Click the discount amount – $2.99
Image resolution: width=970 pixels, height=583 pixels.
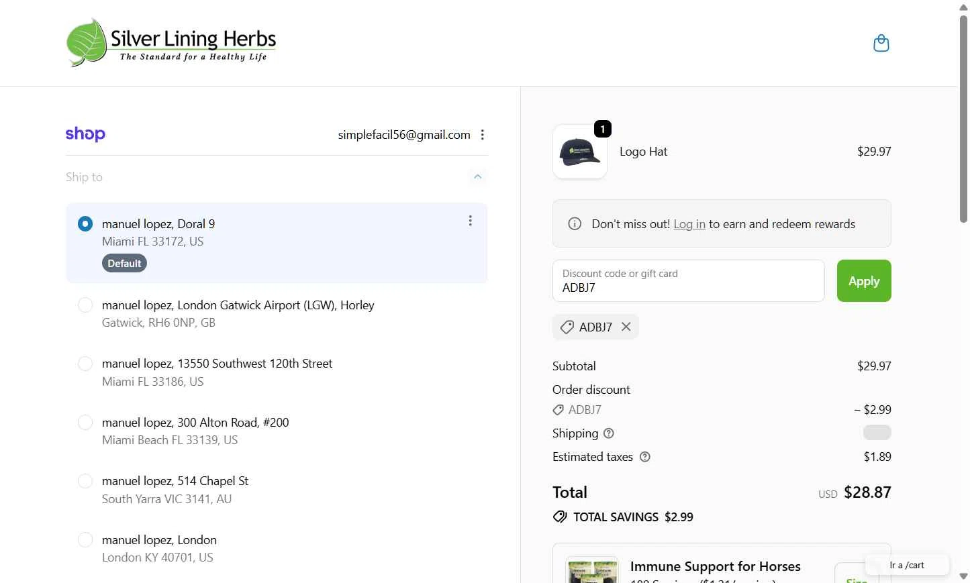873,410
